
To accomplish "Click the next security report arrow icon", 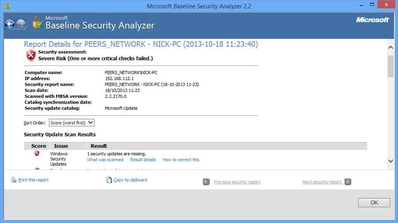I will pos(348,182).
